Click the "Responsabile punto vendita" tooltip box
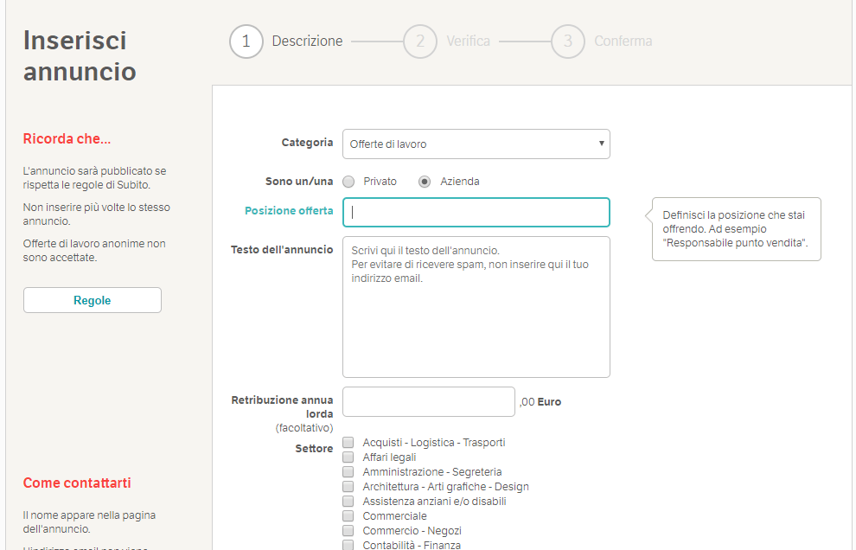 [x=736, y=228]
